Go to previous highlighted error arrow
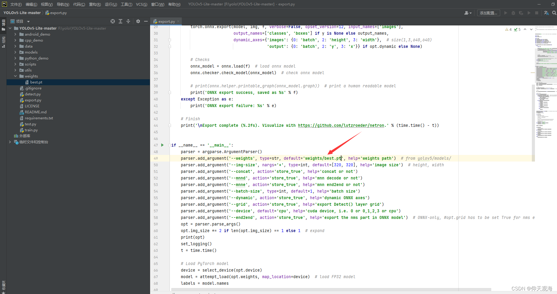This screenshot has height=294, width=557. coord(525,29)
